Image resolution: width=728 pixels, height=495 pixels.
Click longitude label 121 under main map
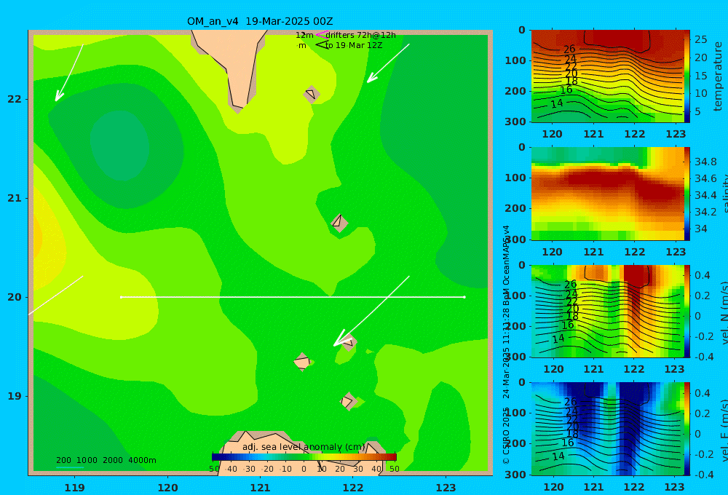pyautogui.click(x=260, y=488)
